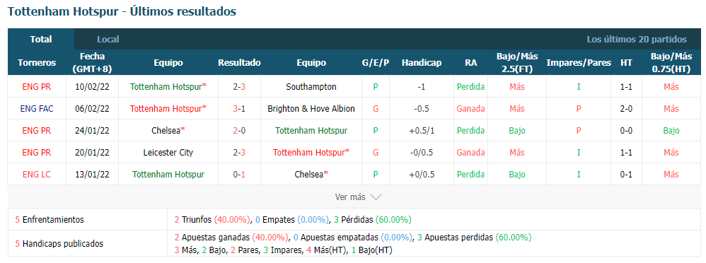Open Brighton & Hove Albion team link
The image size is (706, 263).
point(311,109)
